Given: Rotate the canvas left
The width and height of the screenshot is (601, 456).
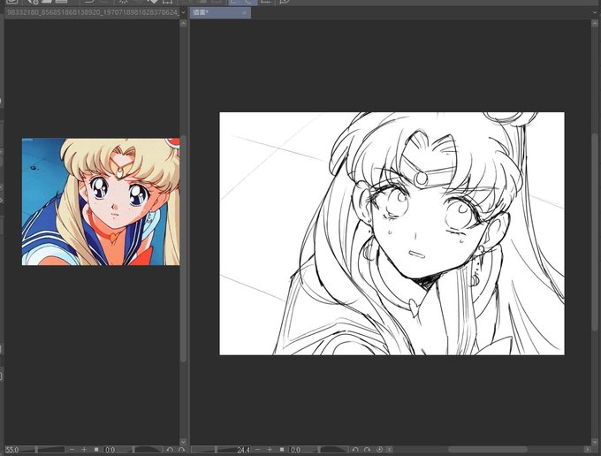Looking at the screenshot, I should pyautogui.click(x=355, y=450).
